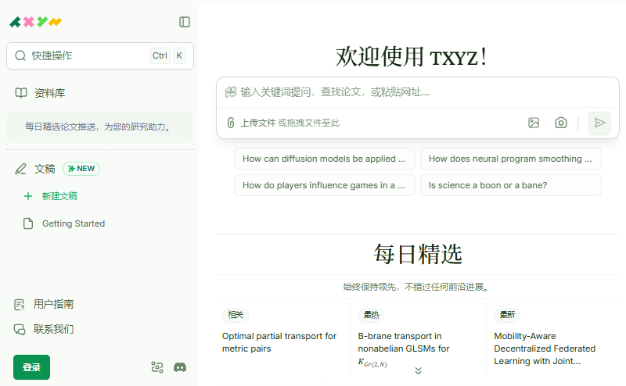
Task: Expand more papers with double chevron
Action: click(x=418, y=370)
